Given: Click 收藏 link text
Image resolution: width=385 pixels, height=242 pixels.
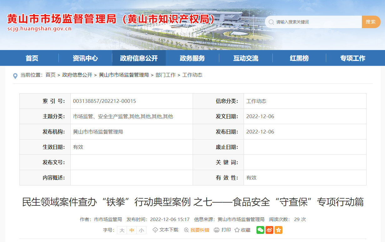Looking at the screenshot, I should coord(246,230).
